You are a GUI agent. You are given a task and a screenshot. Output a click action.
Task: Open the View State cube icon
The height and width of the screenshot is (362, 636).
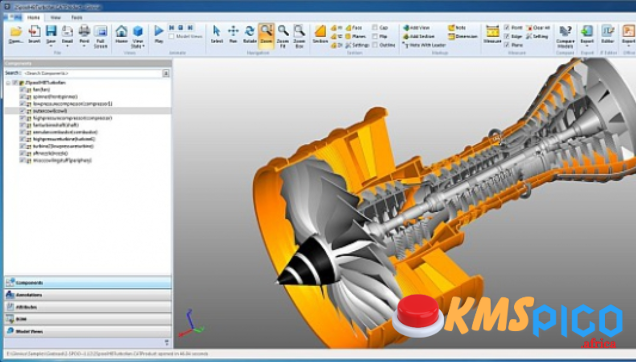click(138, 31)
